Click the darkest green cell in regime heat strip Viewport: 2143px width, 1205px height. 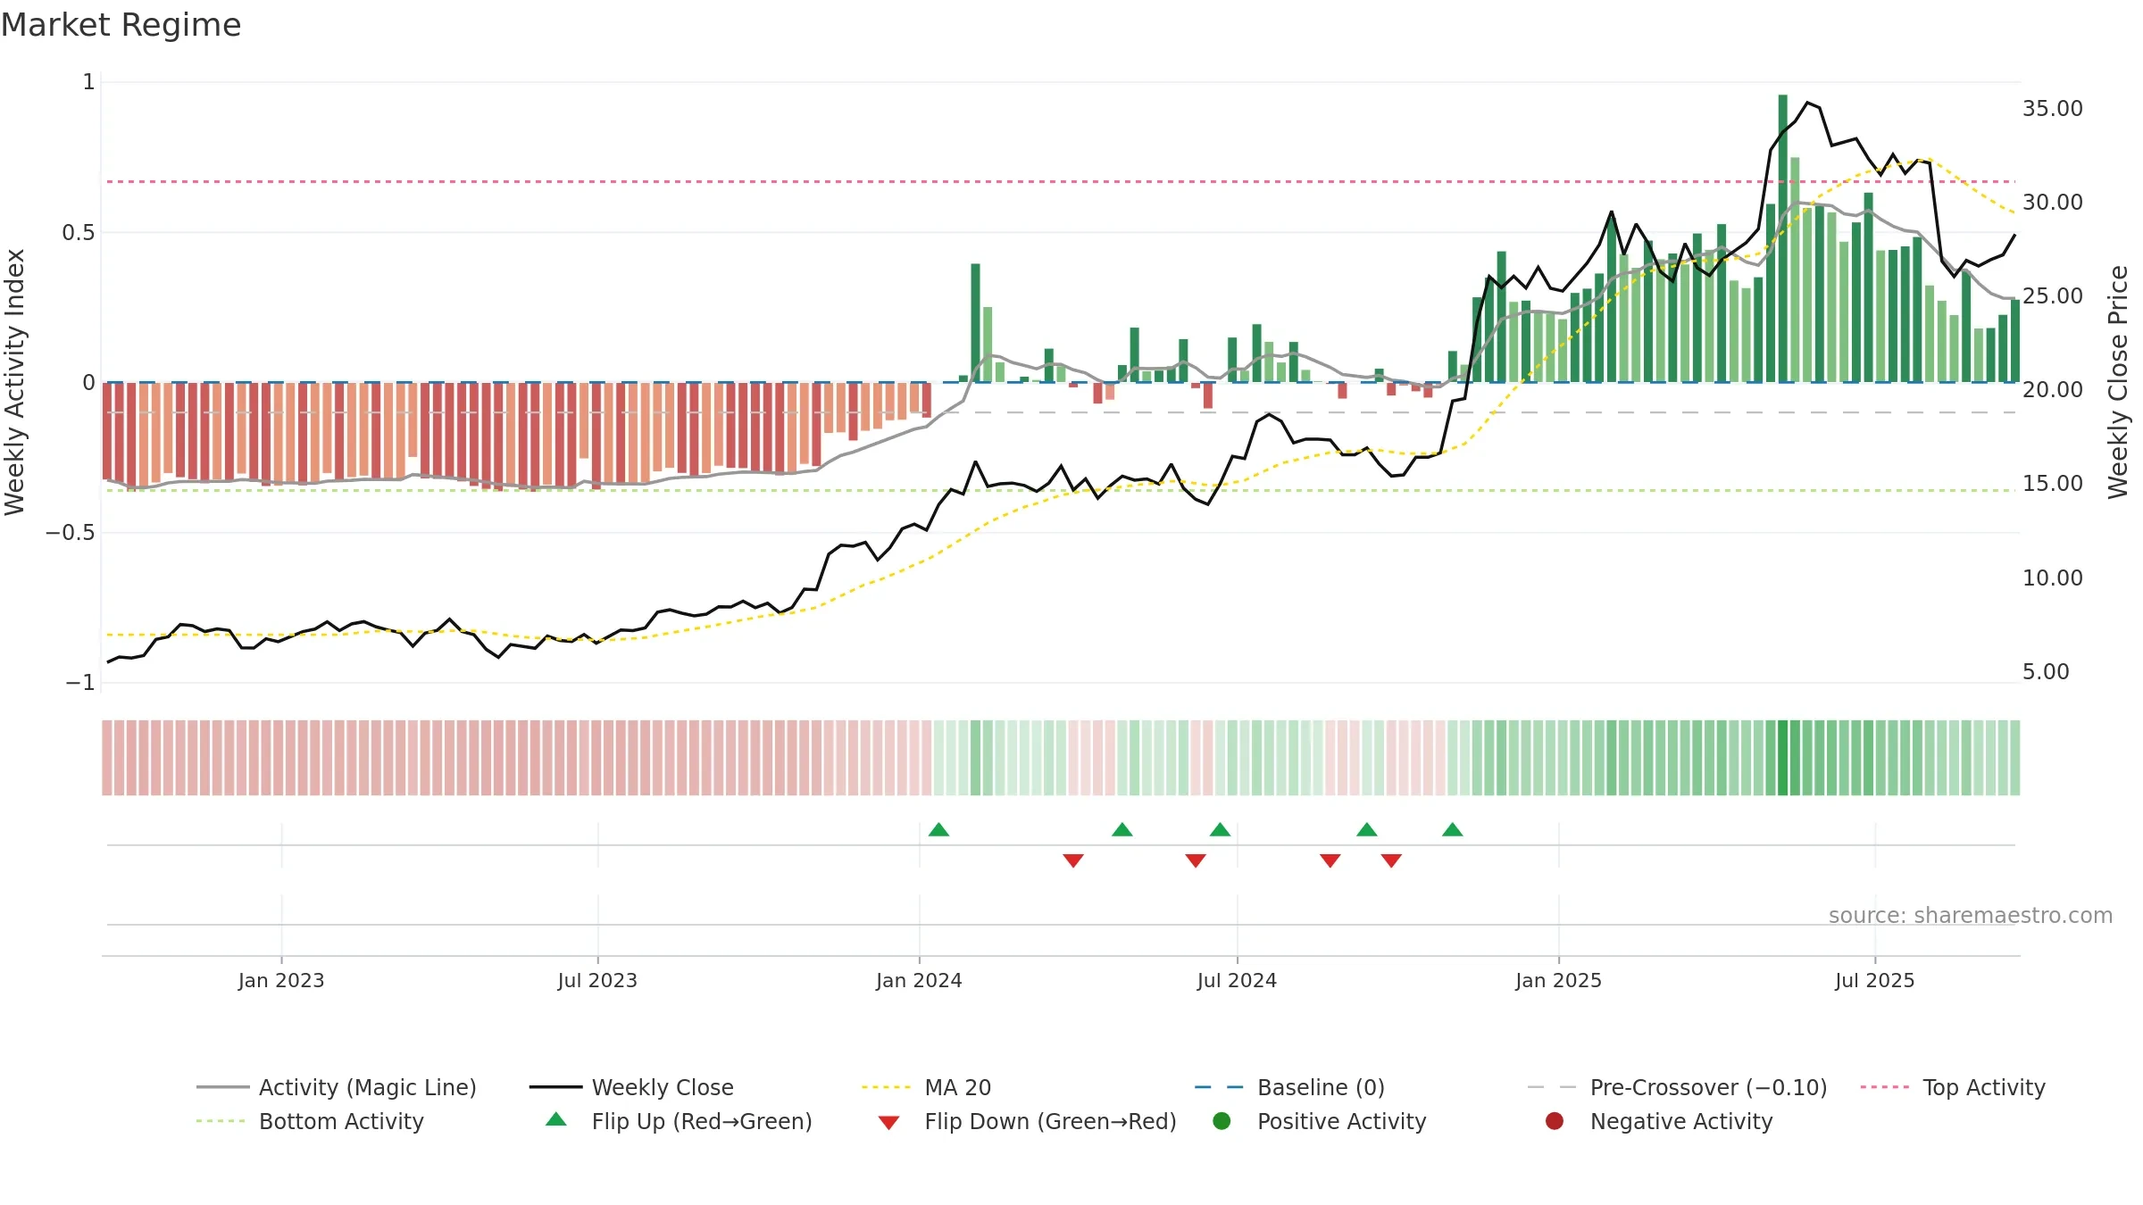[1783, 757]
